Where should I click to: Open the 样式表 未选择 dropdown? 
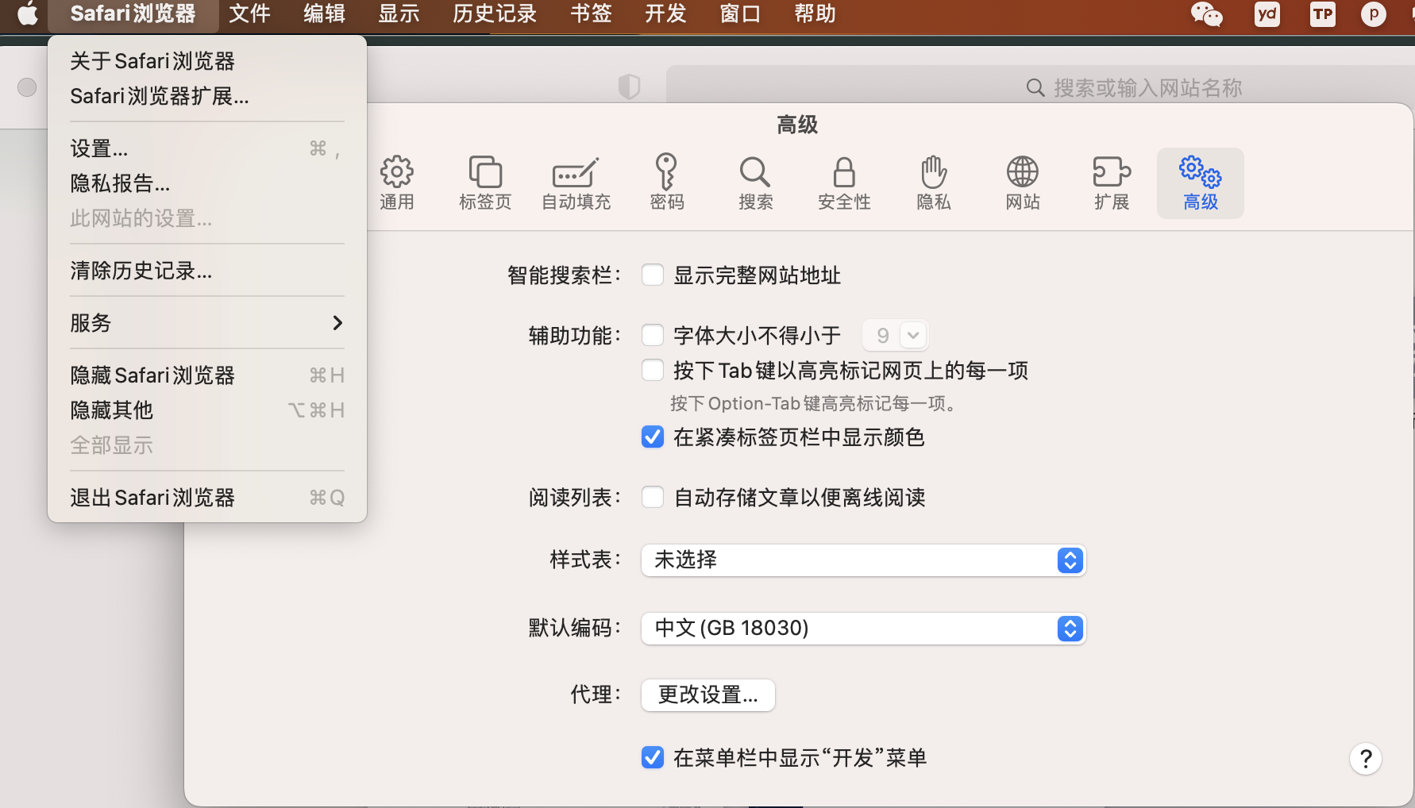(863, 560)
